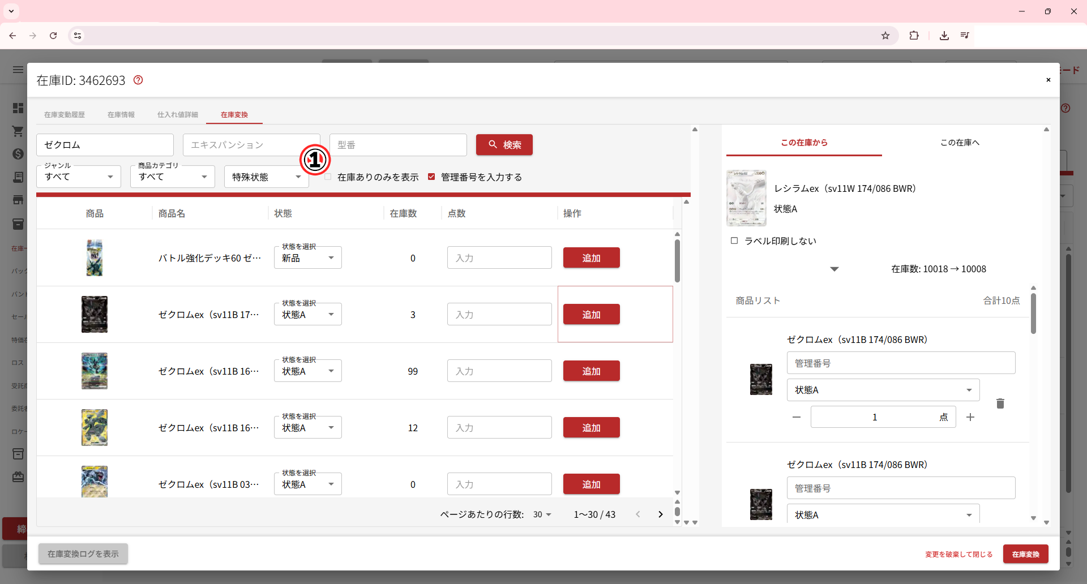The width and height of the screenshot is (1087, 584).
Task: Bookmark this page with the star icon
Action: [885, 36]
